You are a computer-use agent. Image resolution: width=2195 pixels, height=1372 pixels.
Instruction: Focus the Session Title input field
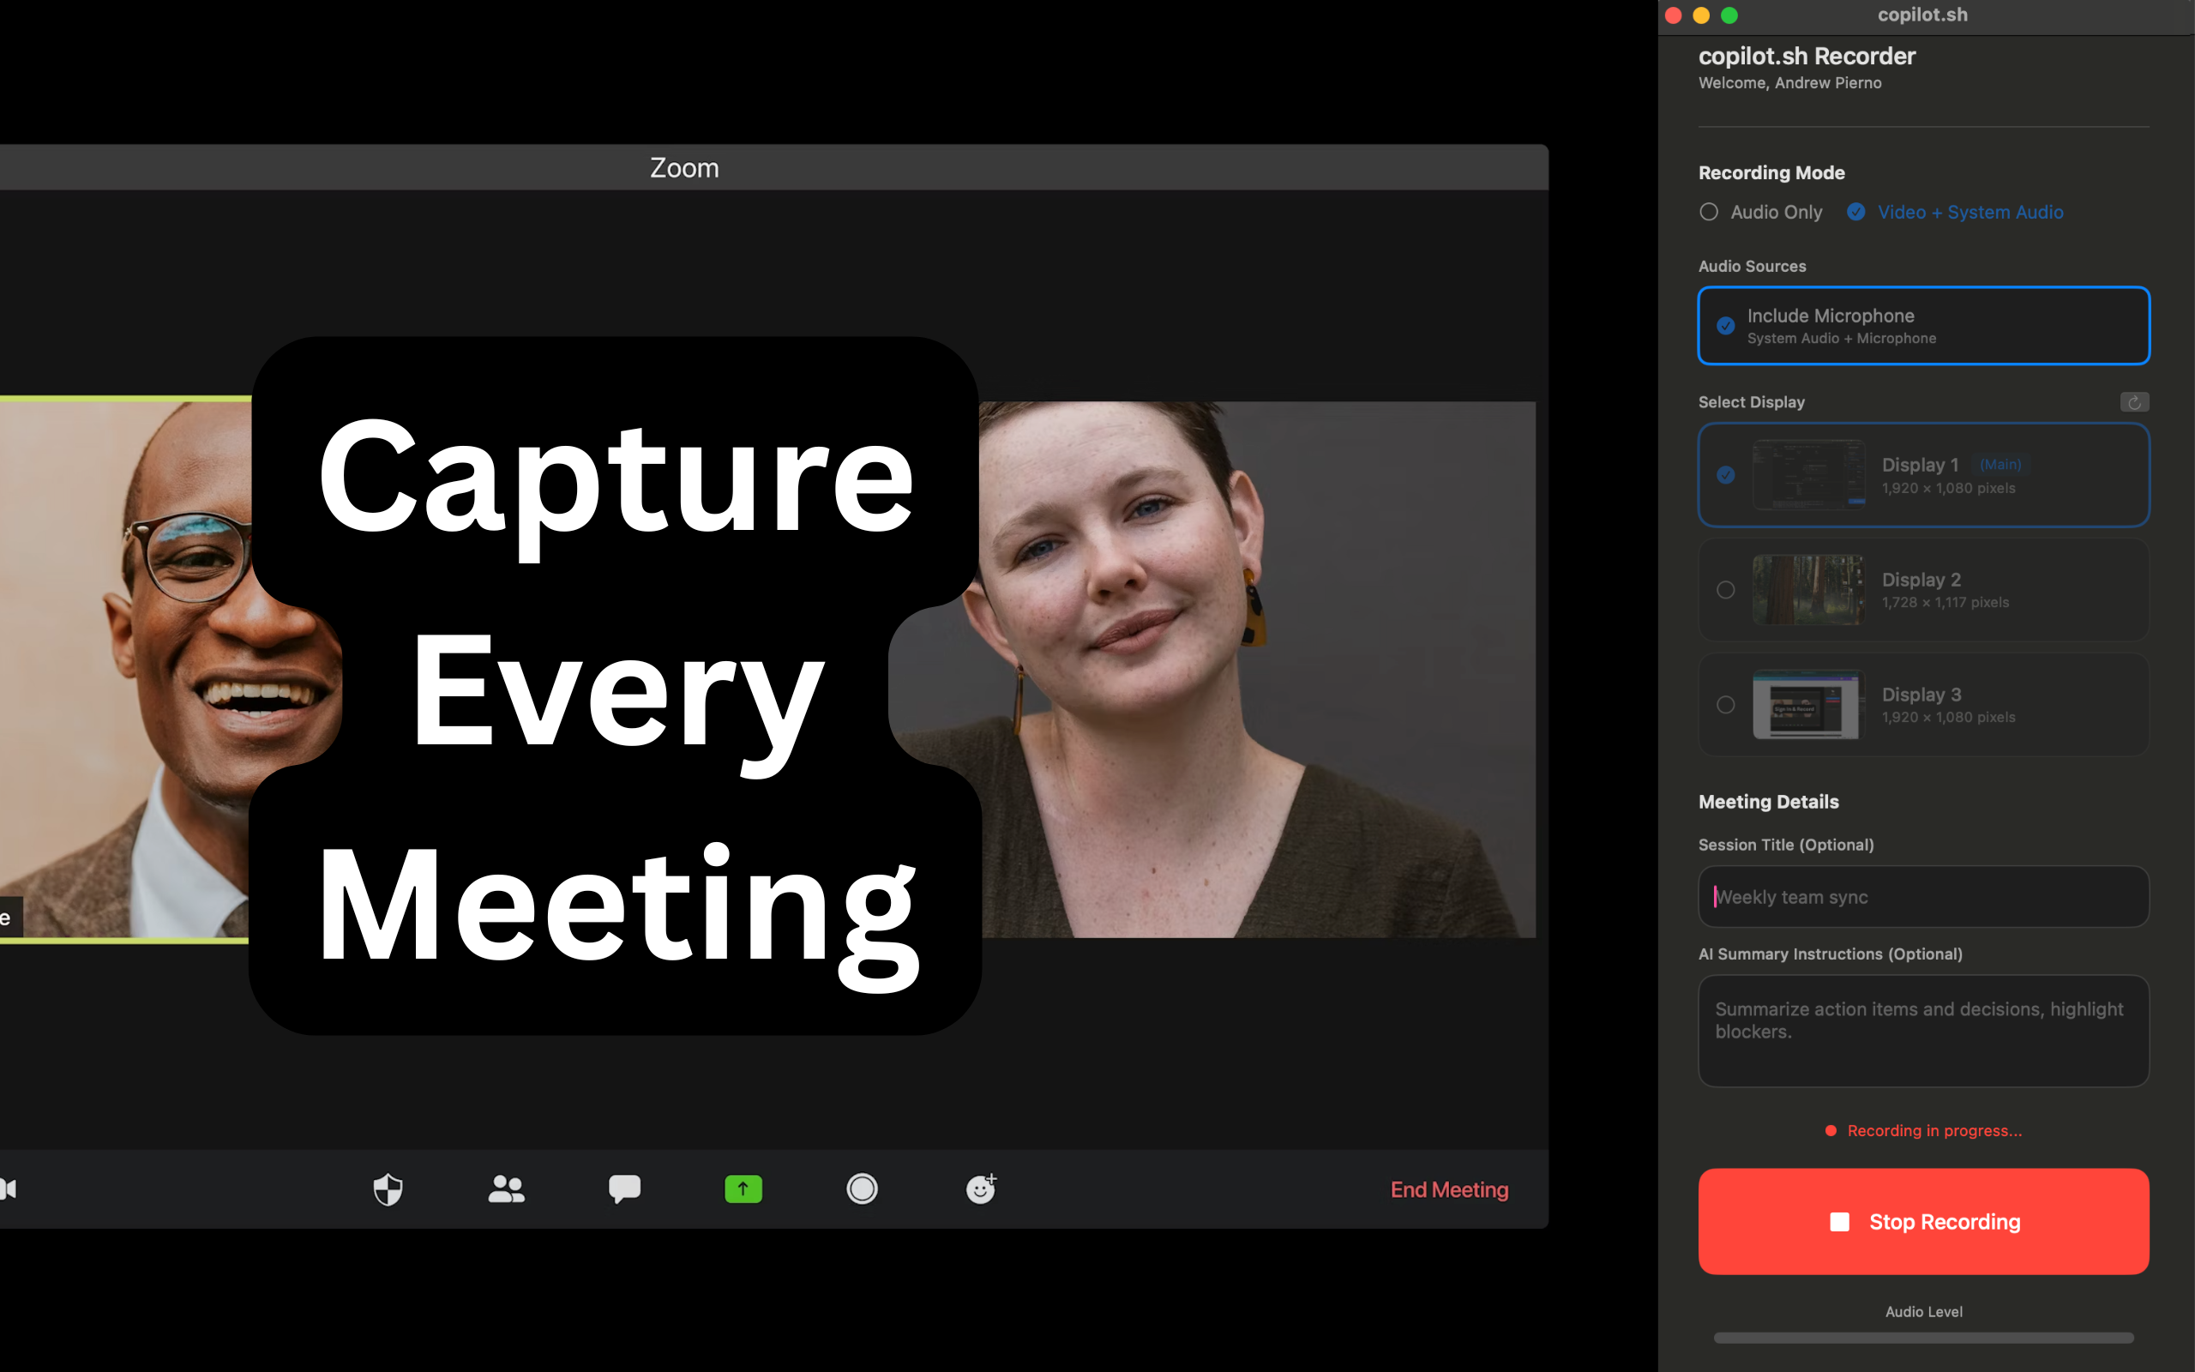pos(1923,897)
